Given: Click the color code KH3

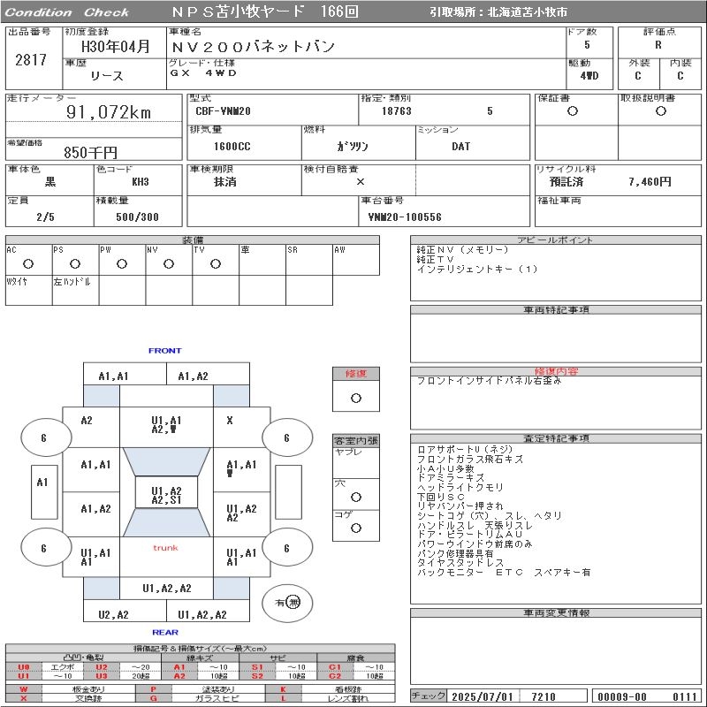Looking at the screenshot, I should click(141, 182).
